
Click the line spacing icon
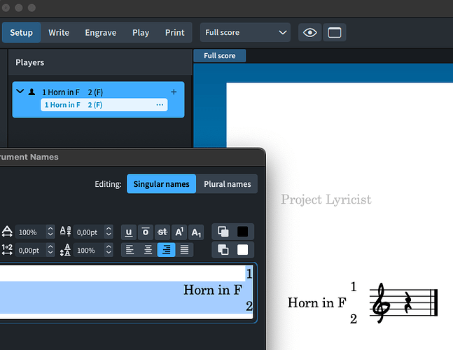(x=65, y=250)
